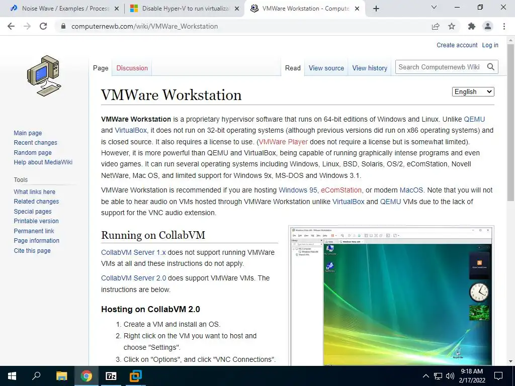The height and width of the screenshot is (386, 515).
Task: Select the Page tab
Action: click(101, 68)
